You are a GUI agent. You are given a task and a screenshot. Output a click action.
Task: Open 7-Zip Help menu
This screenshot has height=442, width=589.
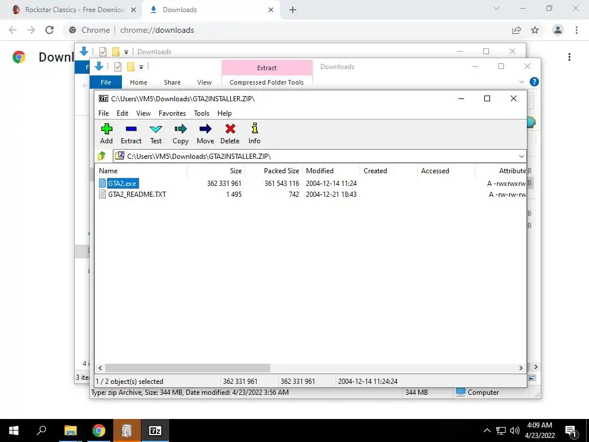click(x=224, y=113)
